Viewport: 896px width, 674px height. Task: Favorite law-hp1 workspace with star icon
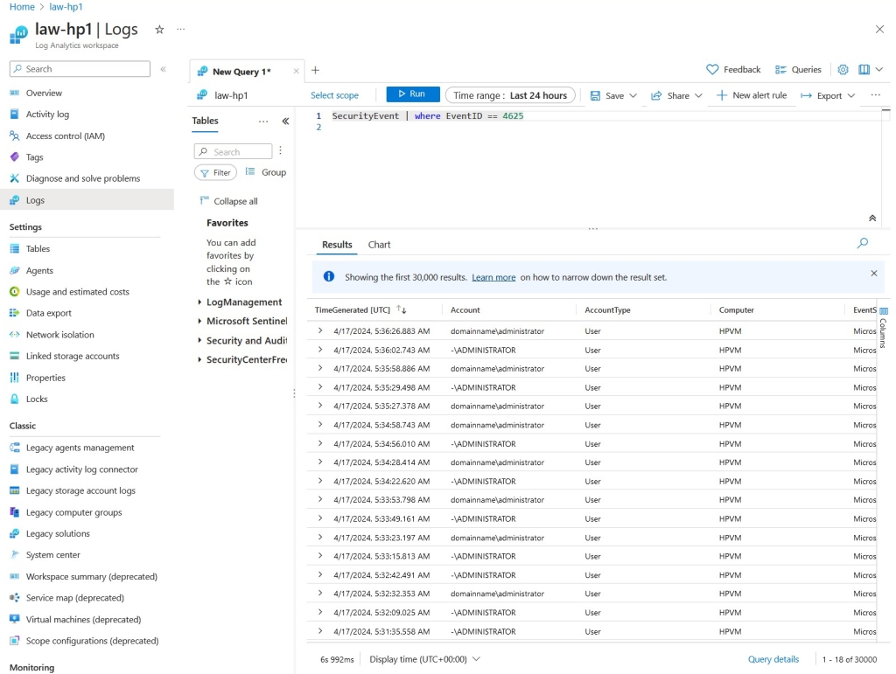click(x=159, y=30)
